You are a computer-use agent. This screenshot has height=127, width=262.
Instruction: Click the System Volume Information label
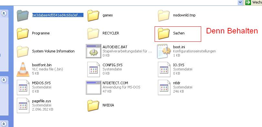(53, 51)
